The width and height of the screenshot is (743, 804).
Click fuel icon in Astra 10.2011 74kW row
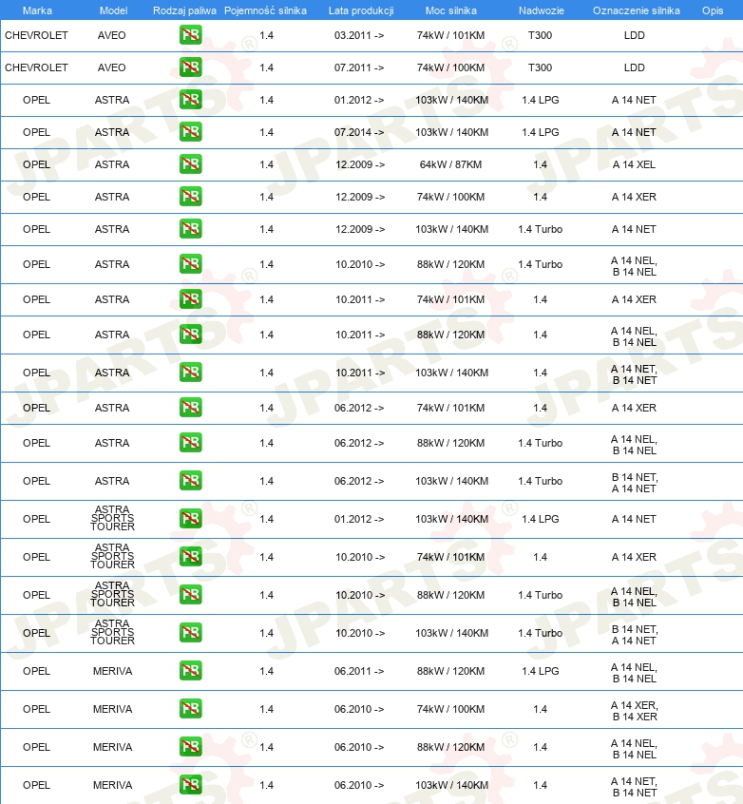tap(190, 299)
